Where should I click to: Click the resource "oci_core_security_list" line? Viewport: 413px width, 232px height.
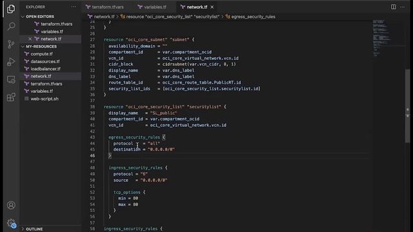pyautogui.click(x=165, y=107)
